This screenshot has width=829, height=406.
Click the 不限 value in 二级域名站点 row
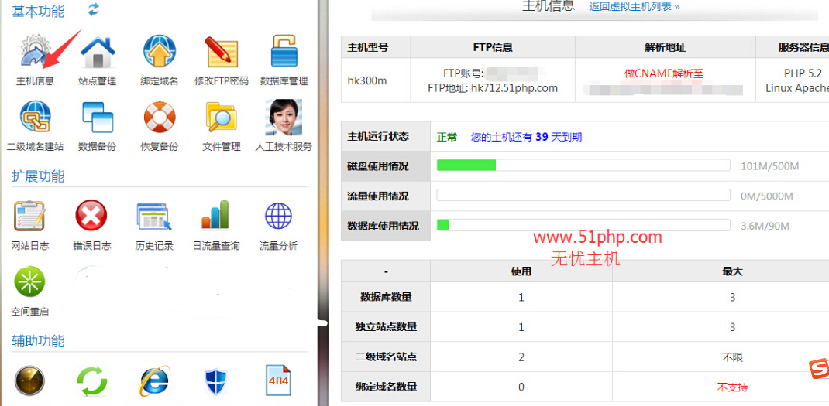point(733,357)
